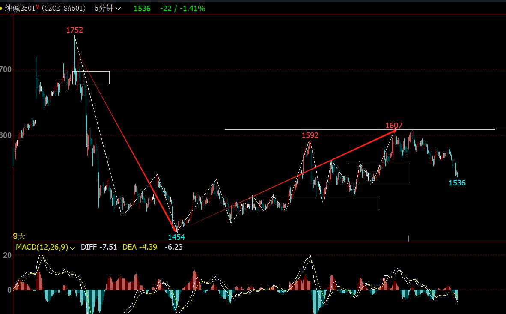Click the change value -22 / -1.41%
Viewport: 506px width, 314px height.
(x=183, y=9)
